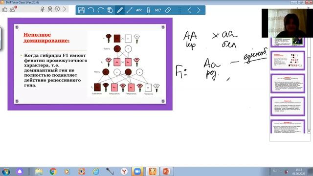
Task: Click the presenter webcam video
Action: [287, 23]
